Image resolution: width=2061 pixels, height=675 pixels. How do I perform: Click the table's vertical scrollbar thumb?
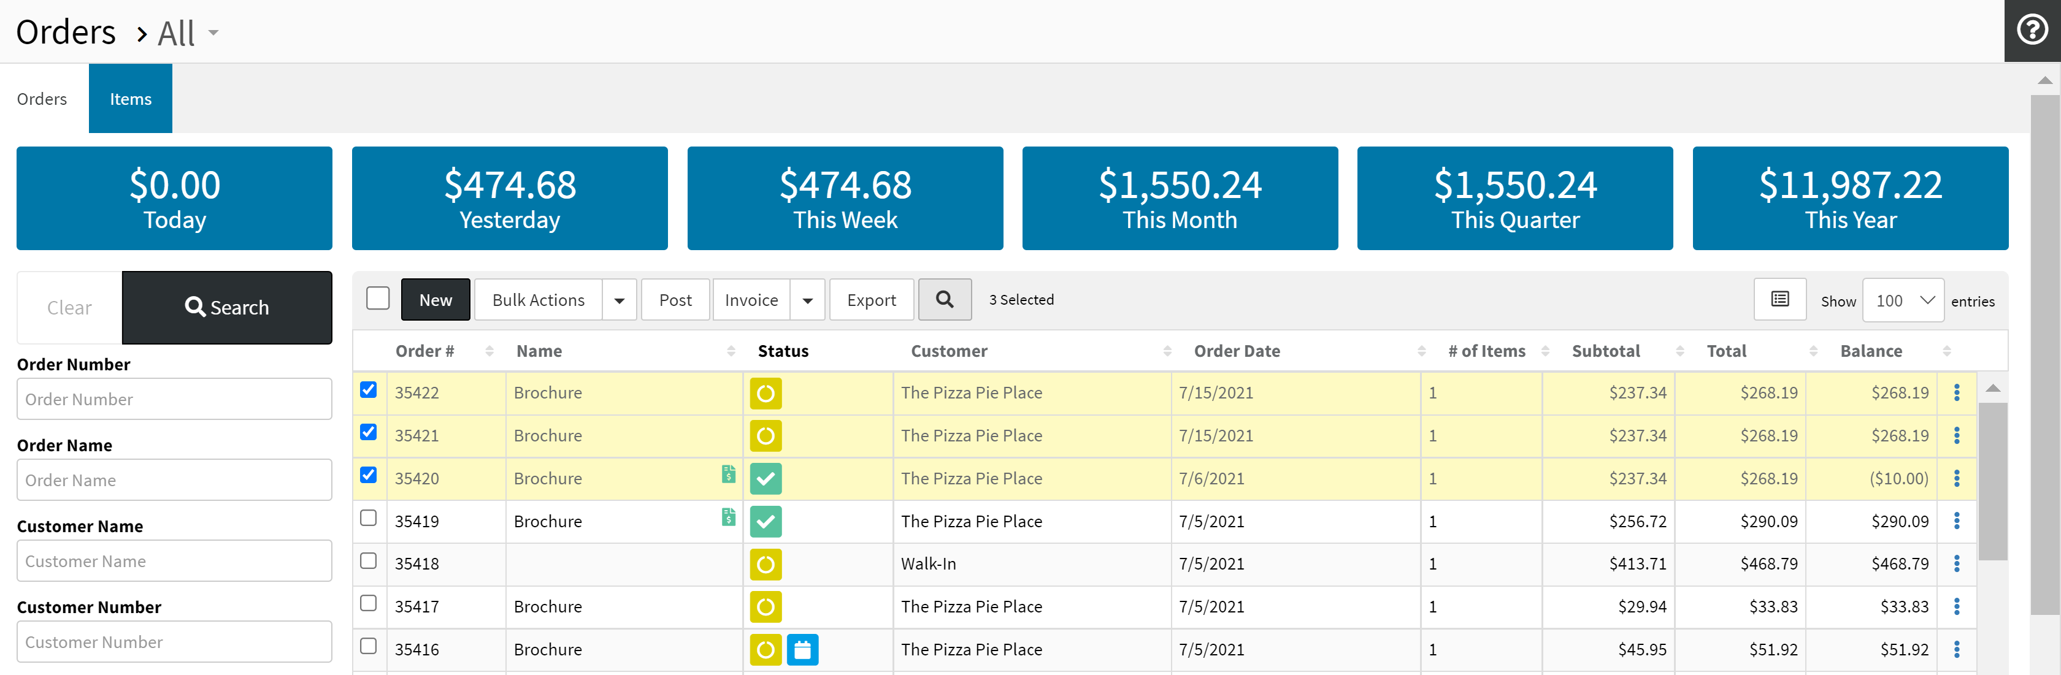tap(1992, 480)
